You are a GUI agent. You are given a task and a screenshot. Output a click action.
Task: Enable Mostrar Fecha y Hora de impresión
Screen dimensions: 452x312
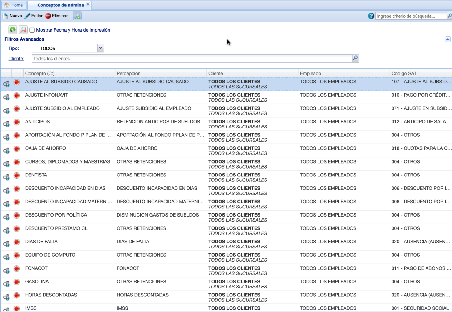coord(32,30)
